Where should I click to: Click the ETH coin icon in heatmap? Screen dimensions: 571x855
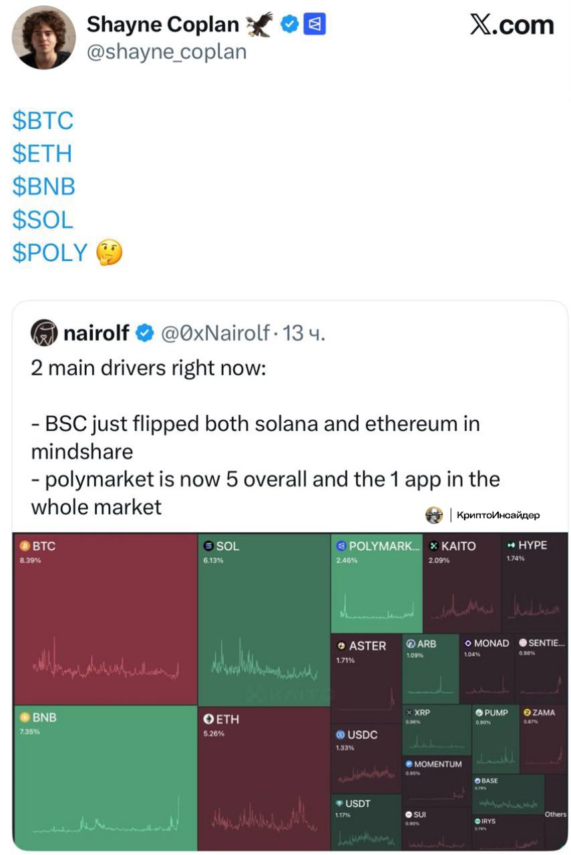208,719
